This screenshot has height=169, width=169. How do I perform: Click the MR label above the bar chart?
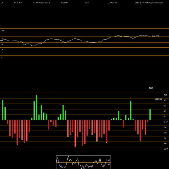pos(151,88)
